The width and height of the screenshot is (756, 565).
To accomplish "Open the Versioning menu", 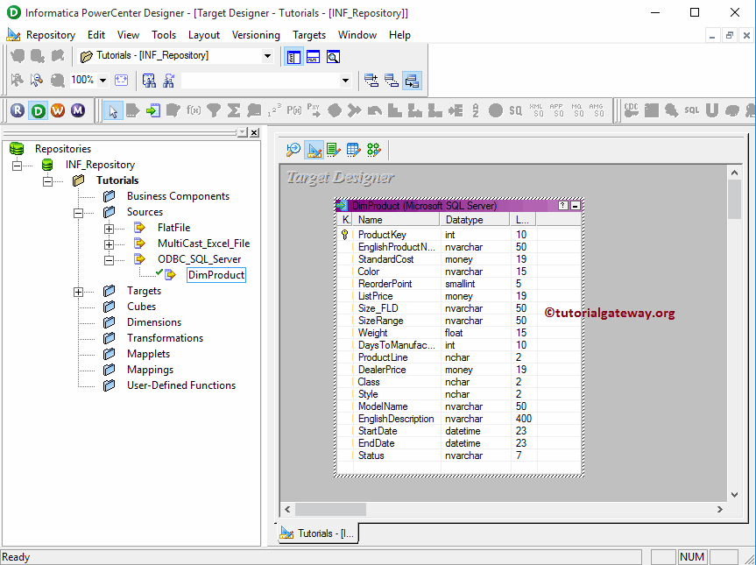I will [x=256, y=35].
